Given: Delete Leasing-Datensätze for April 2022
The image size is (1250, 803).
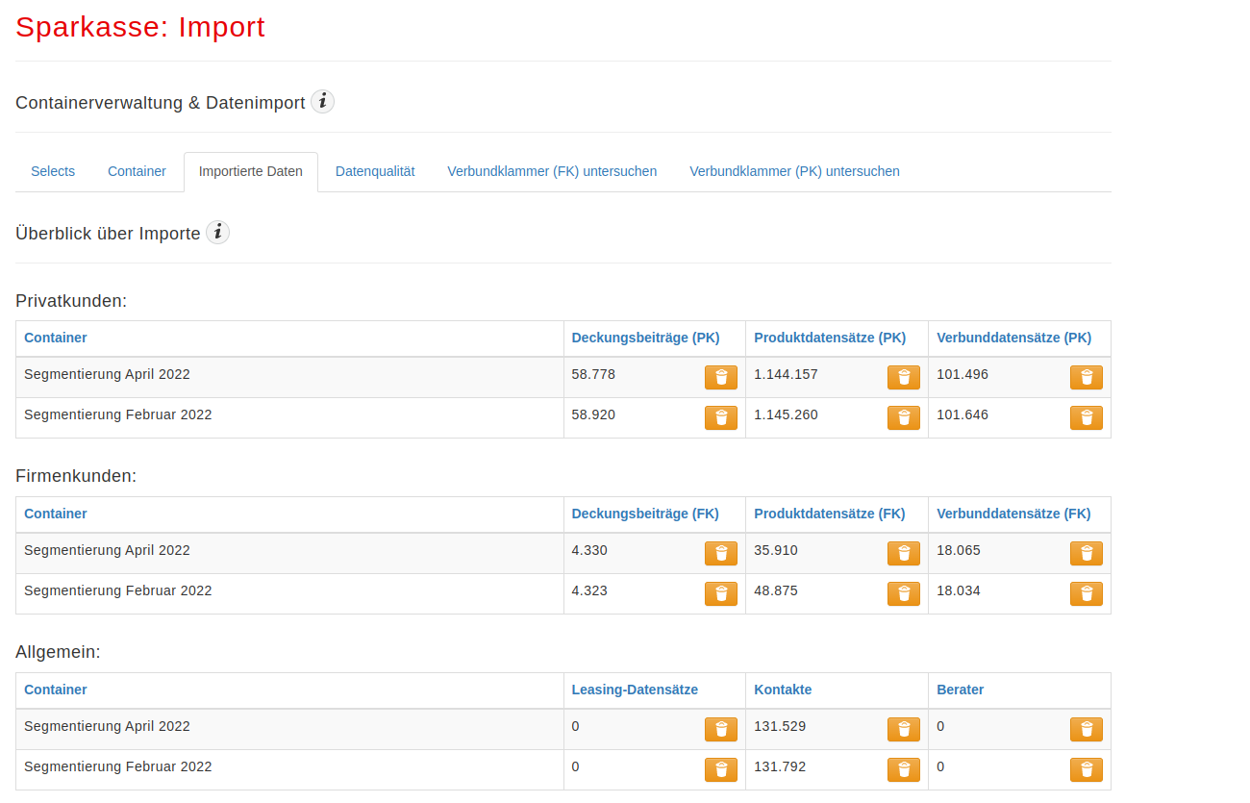Looking at the screenshot, I should (x=721, y=729).
